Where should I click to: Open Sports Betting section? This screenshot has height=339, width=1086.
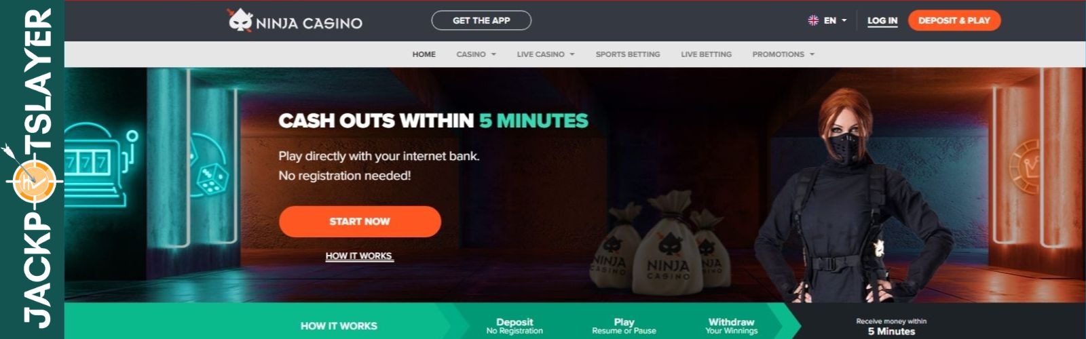click(628, 54)
